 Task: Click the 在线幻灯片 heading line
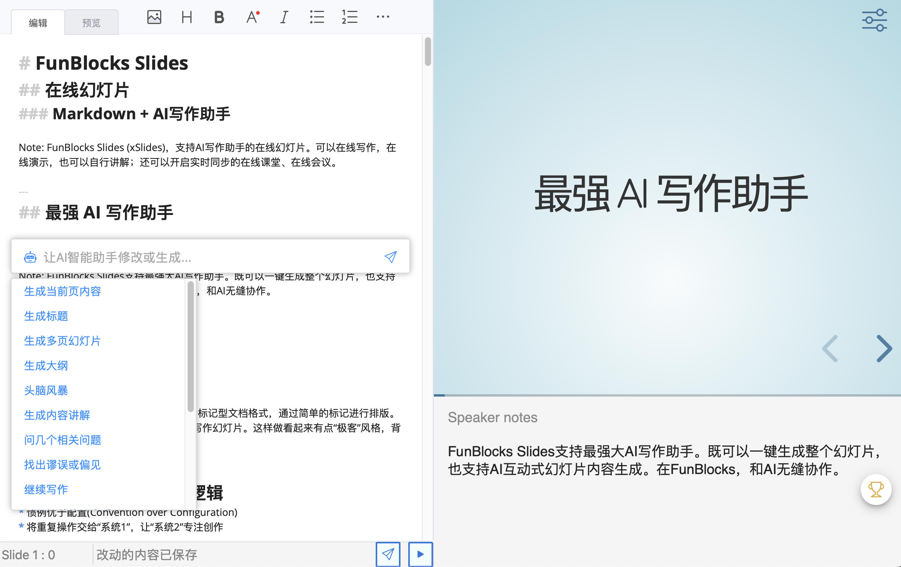(74, 90)
